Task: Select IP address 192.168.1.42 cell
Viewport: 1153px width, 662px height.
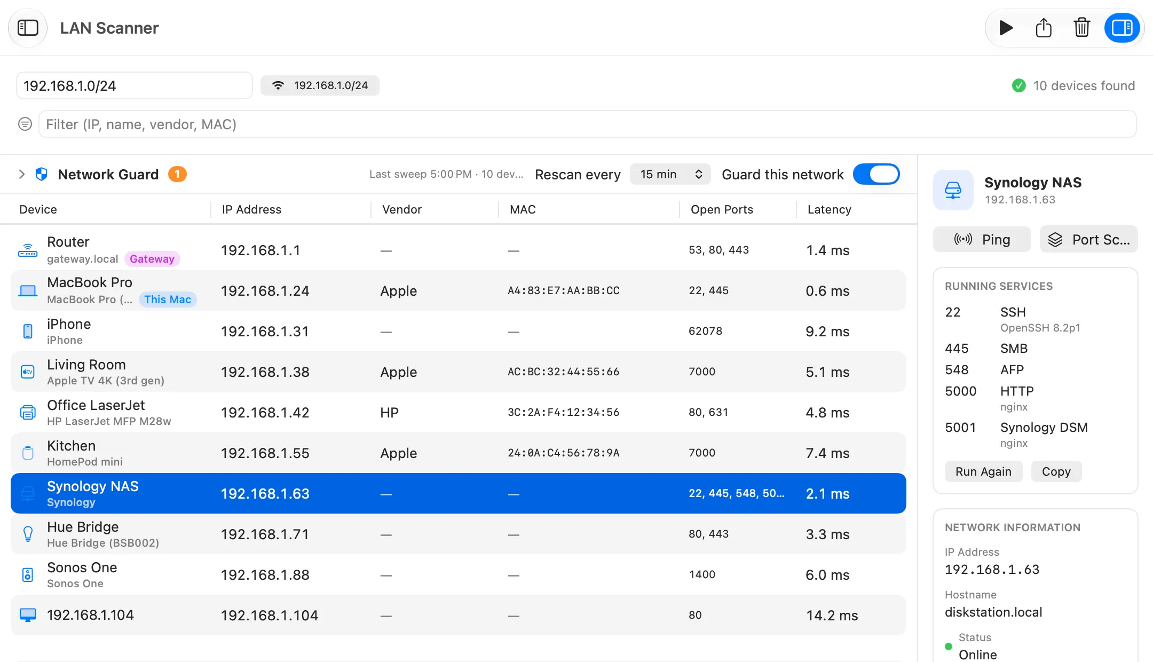Action: [x=265, y=413]
